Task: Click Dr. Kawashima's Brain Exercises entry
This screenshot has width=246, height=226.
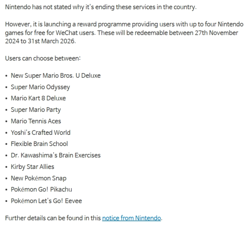Action: (x=56, y=155)
